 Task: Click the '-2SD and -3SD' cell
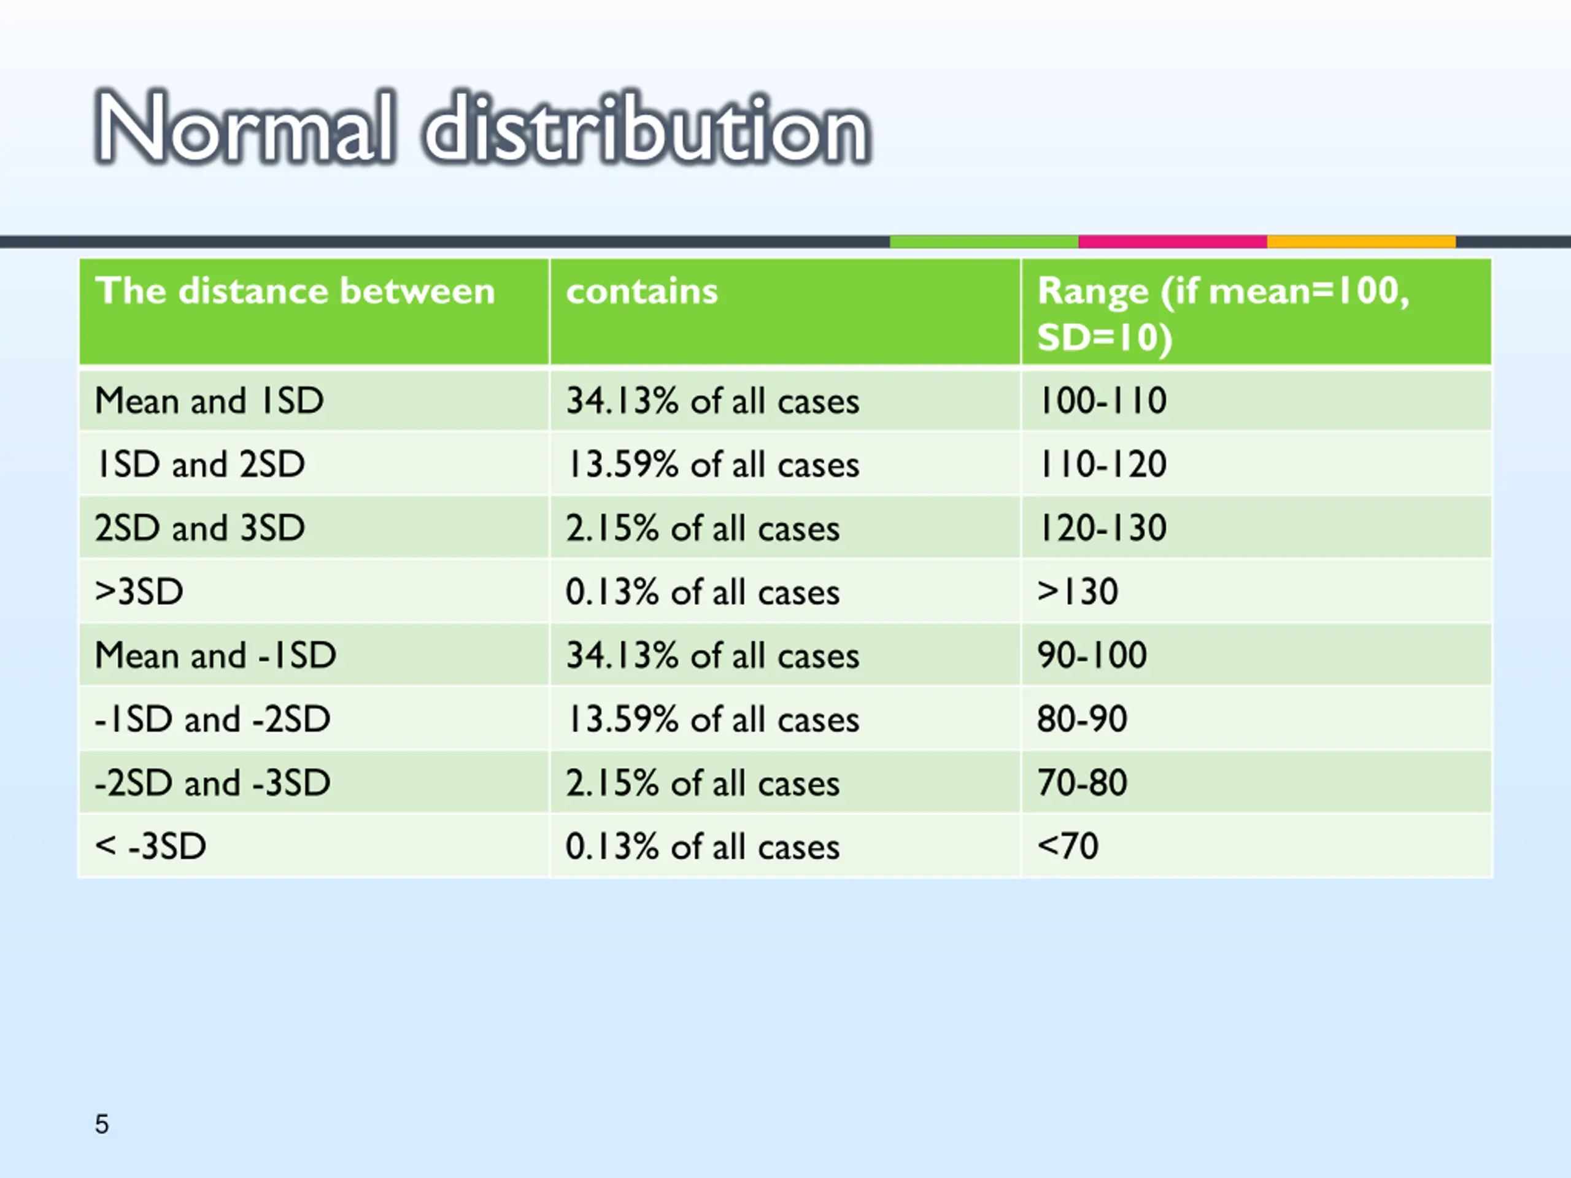coord(314,782)
